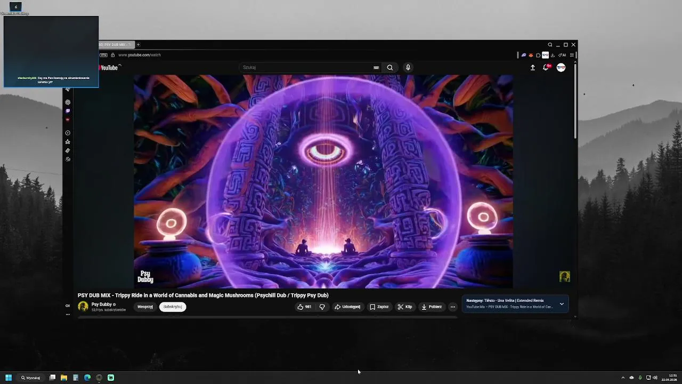Like the video with thumbs up
The image size is (682, 384).
pyautogui.click(x=304, y=307)
